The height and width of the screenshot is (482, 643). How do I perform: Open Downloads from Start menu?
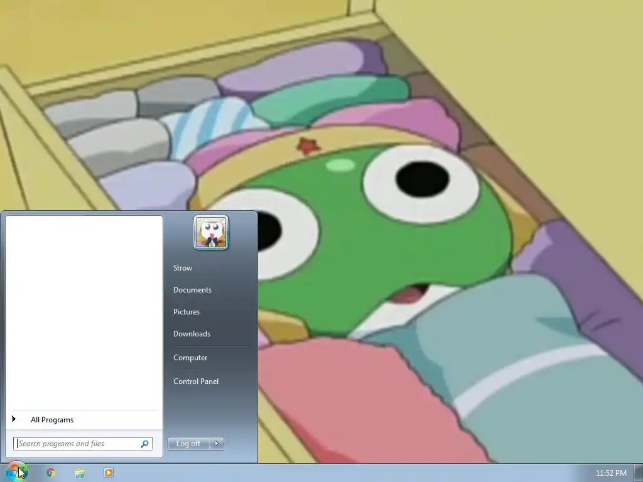tap(192, 334)
